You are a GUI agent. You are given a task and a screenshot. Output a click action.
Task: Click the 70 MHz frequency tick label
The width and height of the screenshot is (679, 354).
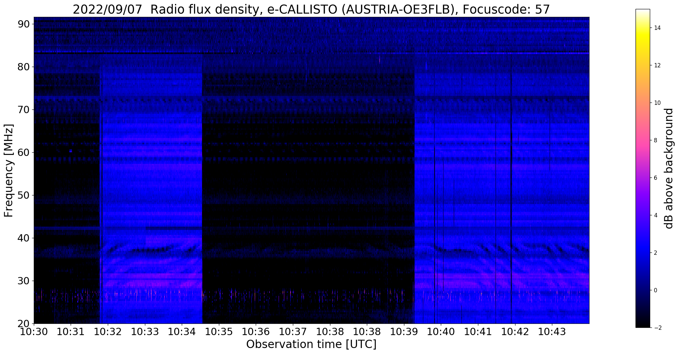pos(24,109)
